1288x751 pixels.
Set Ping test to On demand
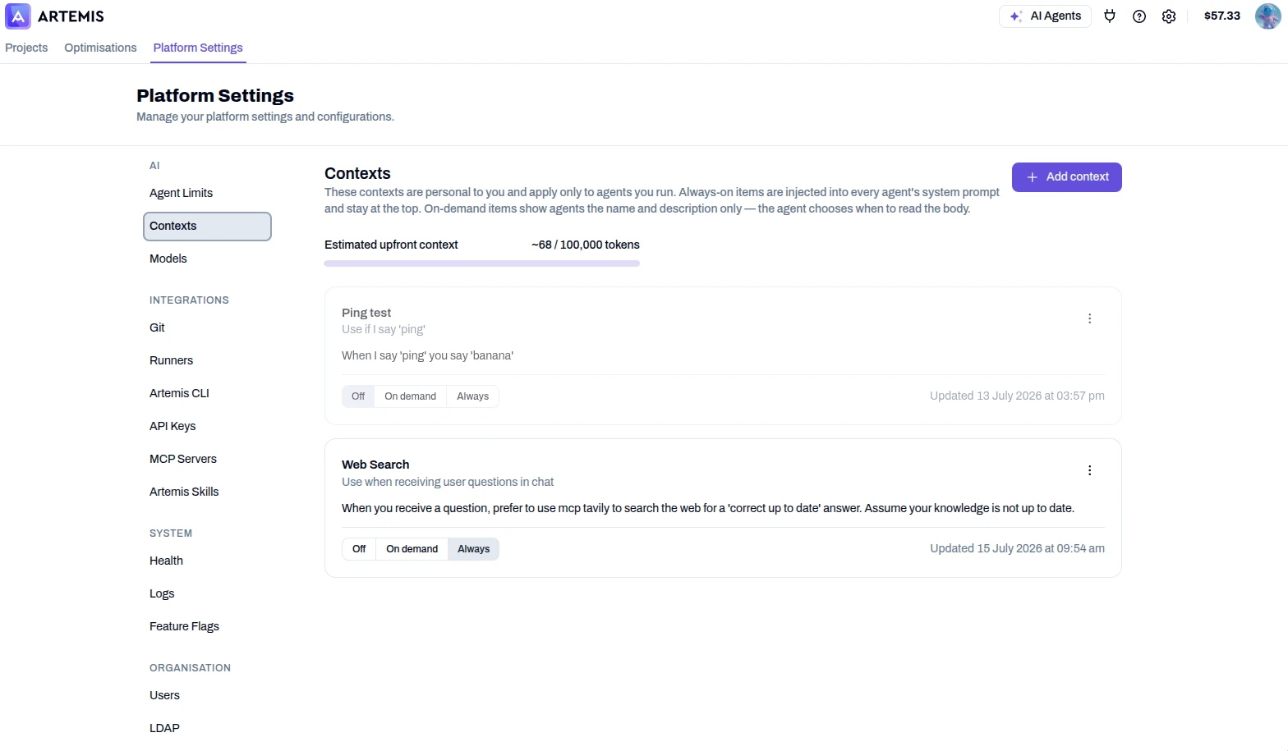tap(411, 396)
